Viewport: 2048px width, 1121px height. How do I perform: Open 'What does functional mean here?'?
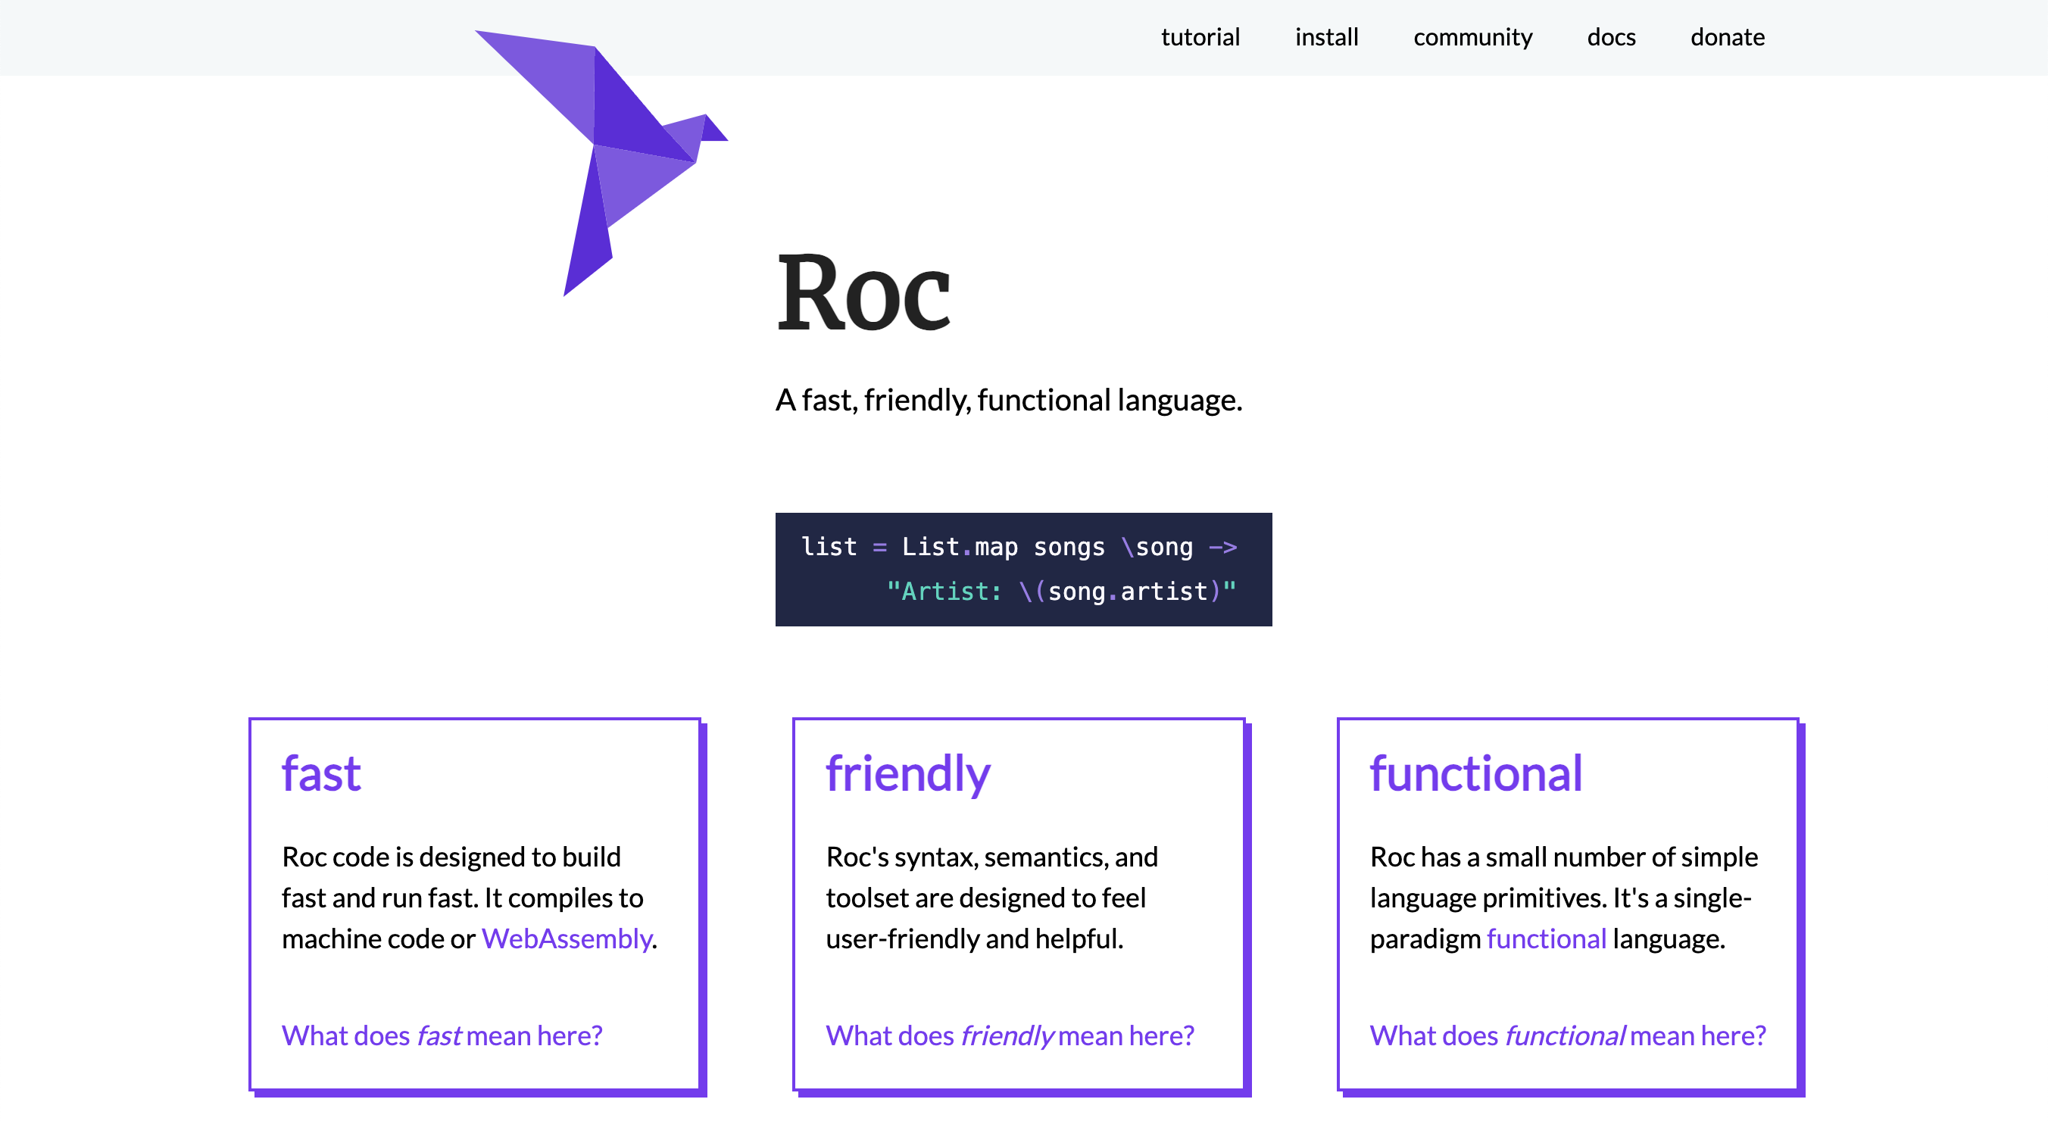(x=1568, y=1035)
